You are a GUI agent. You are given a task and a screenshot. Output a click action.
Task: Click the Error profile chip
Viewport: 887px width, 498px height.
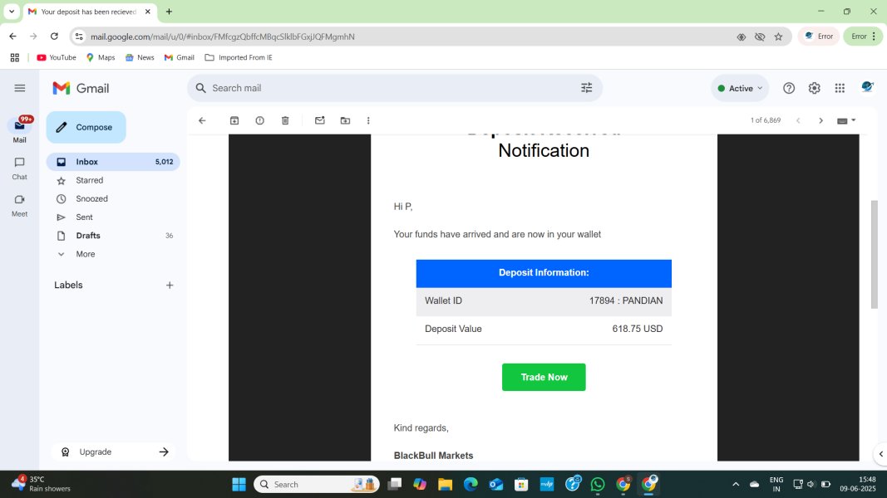[819, 37]
